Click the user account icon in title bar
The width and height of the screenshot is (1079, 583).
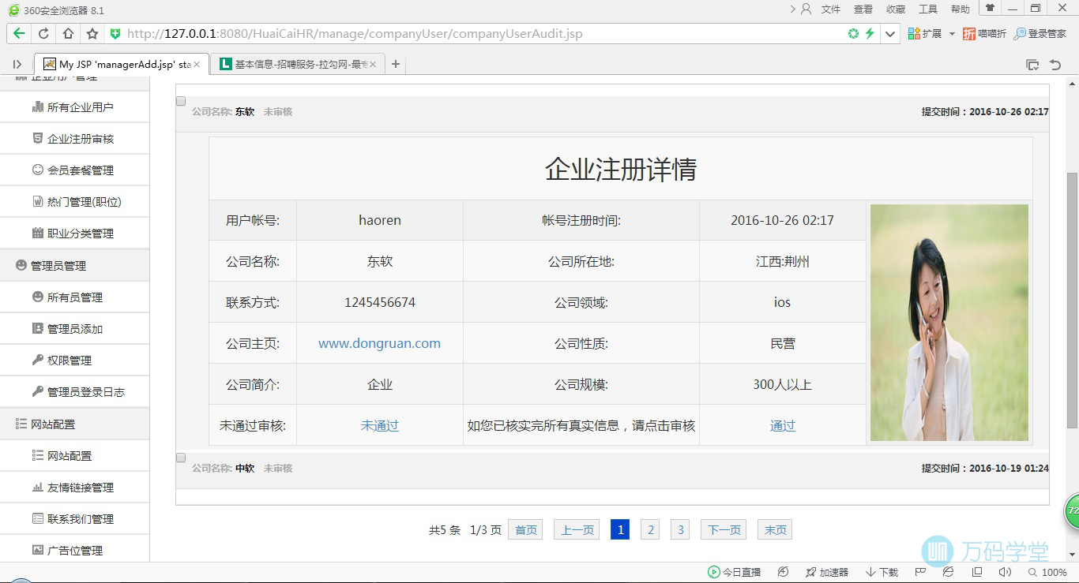(806, 9)
